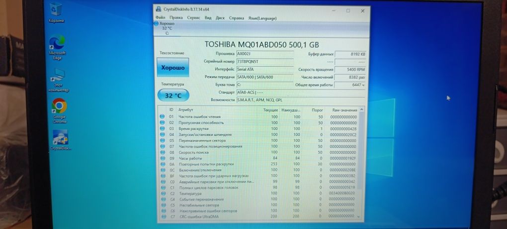Click status dot for attribute 0A spin retry
Viewport: 507px width, 229px height.
pos(163,164)
